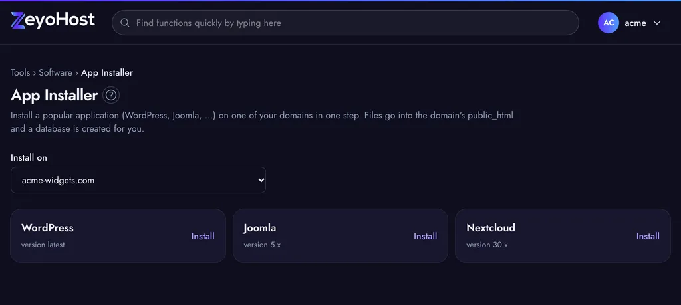This screenshot has width=681, height=305.
Task: Expand the acme account menu chevron
Action: click(656, 23)
